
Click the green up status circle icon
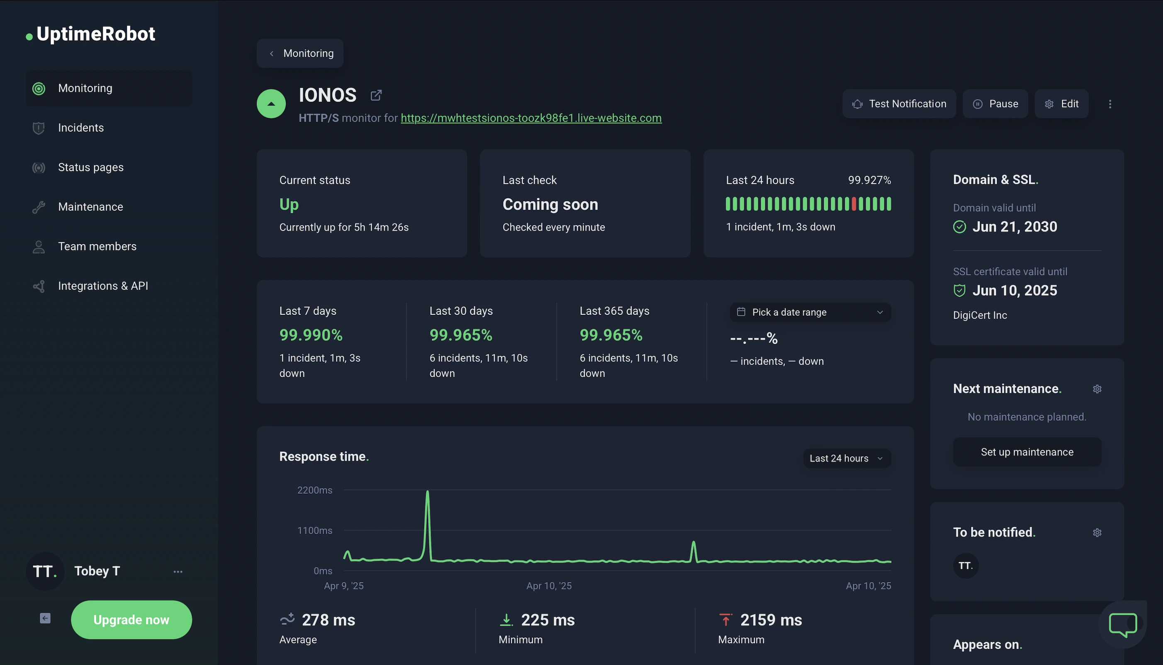[x=271, y=104]
